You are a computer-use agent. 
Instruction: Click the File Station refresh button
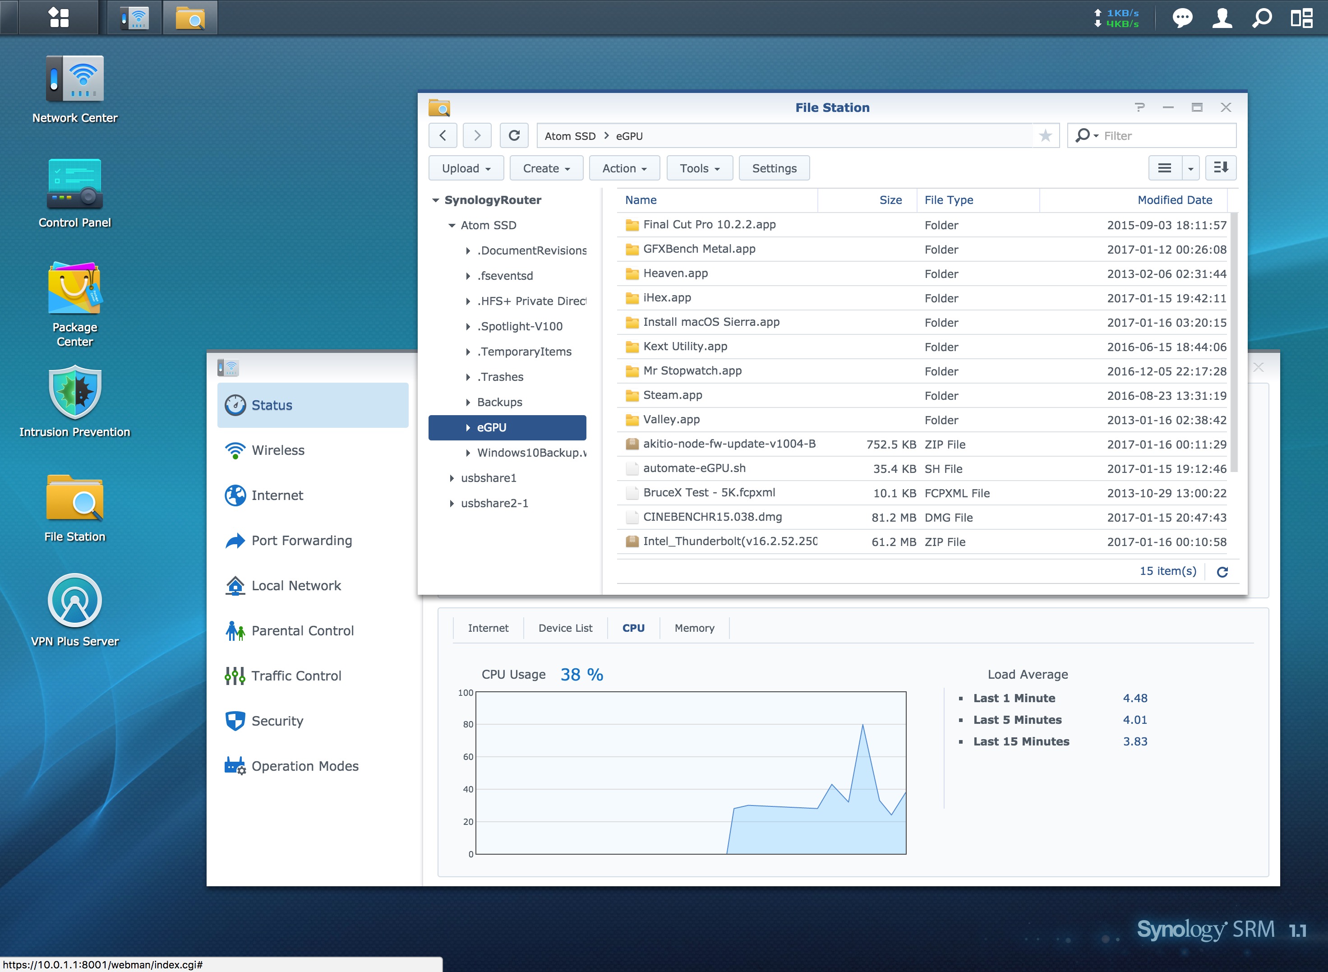(x=513, y=136)
